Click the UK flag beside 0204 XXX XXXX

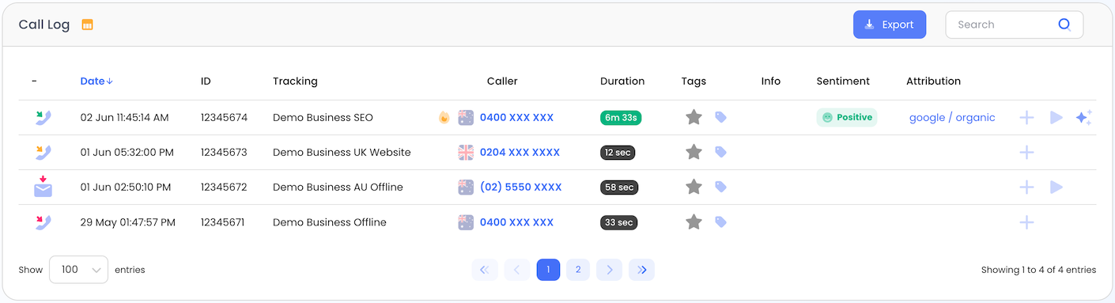point(466,152)
